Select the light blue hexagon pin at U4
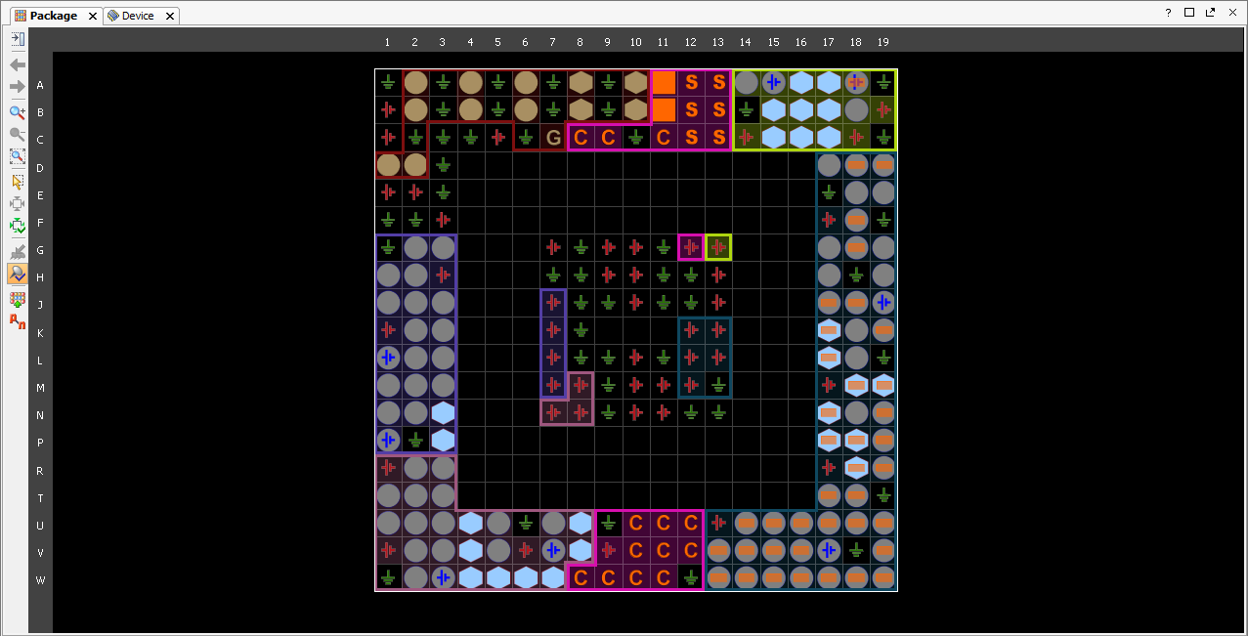 pyautogui.click(x=470, y=523)
